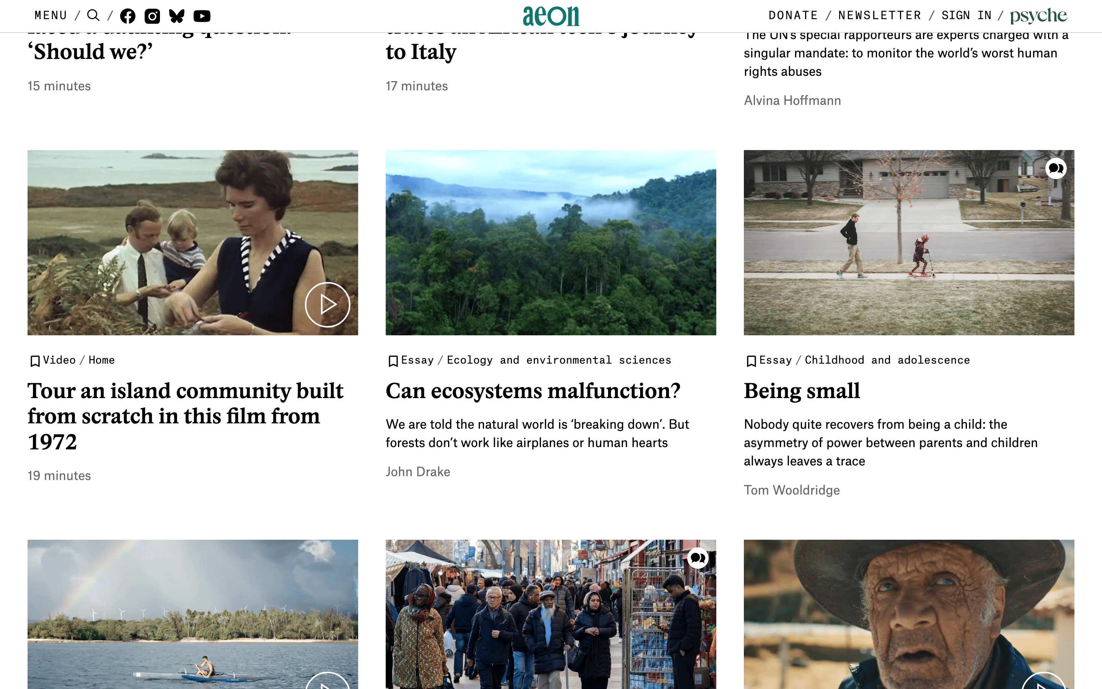Open 'Can ecosystems malfunction?' headline

click(533, 391)
